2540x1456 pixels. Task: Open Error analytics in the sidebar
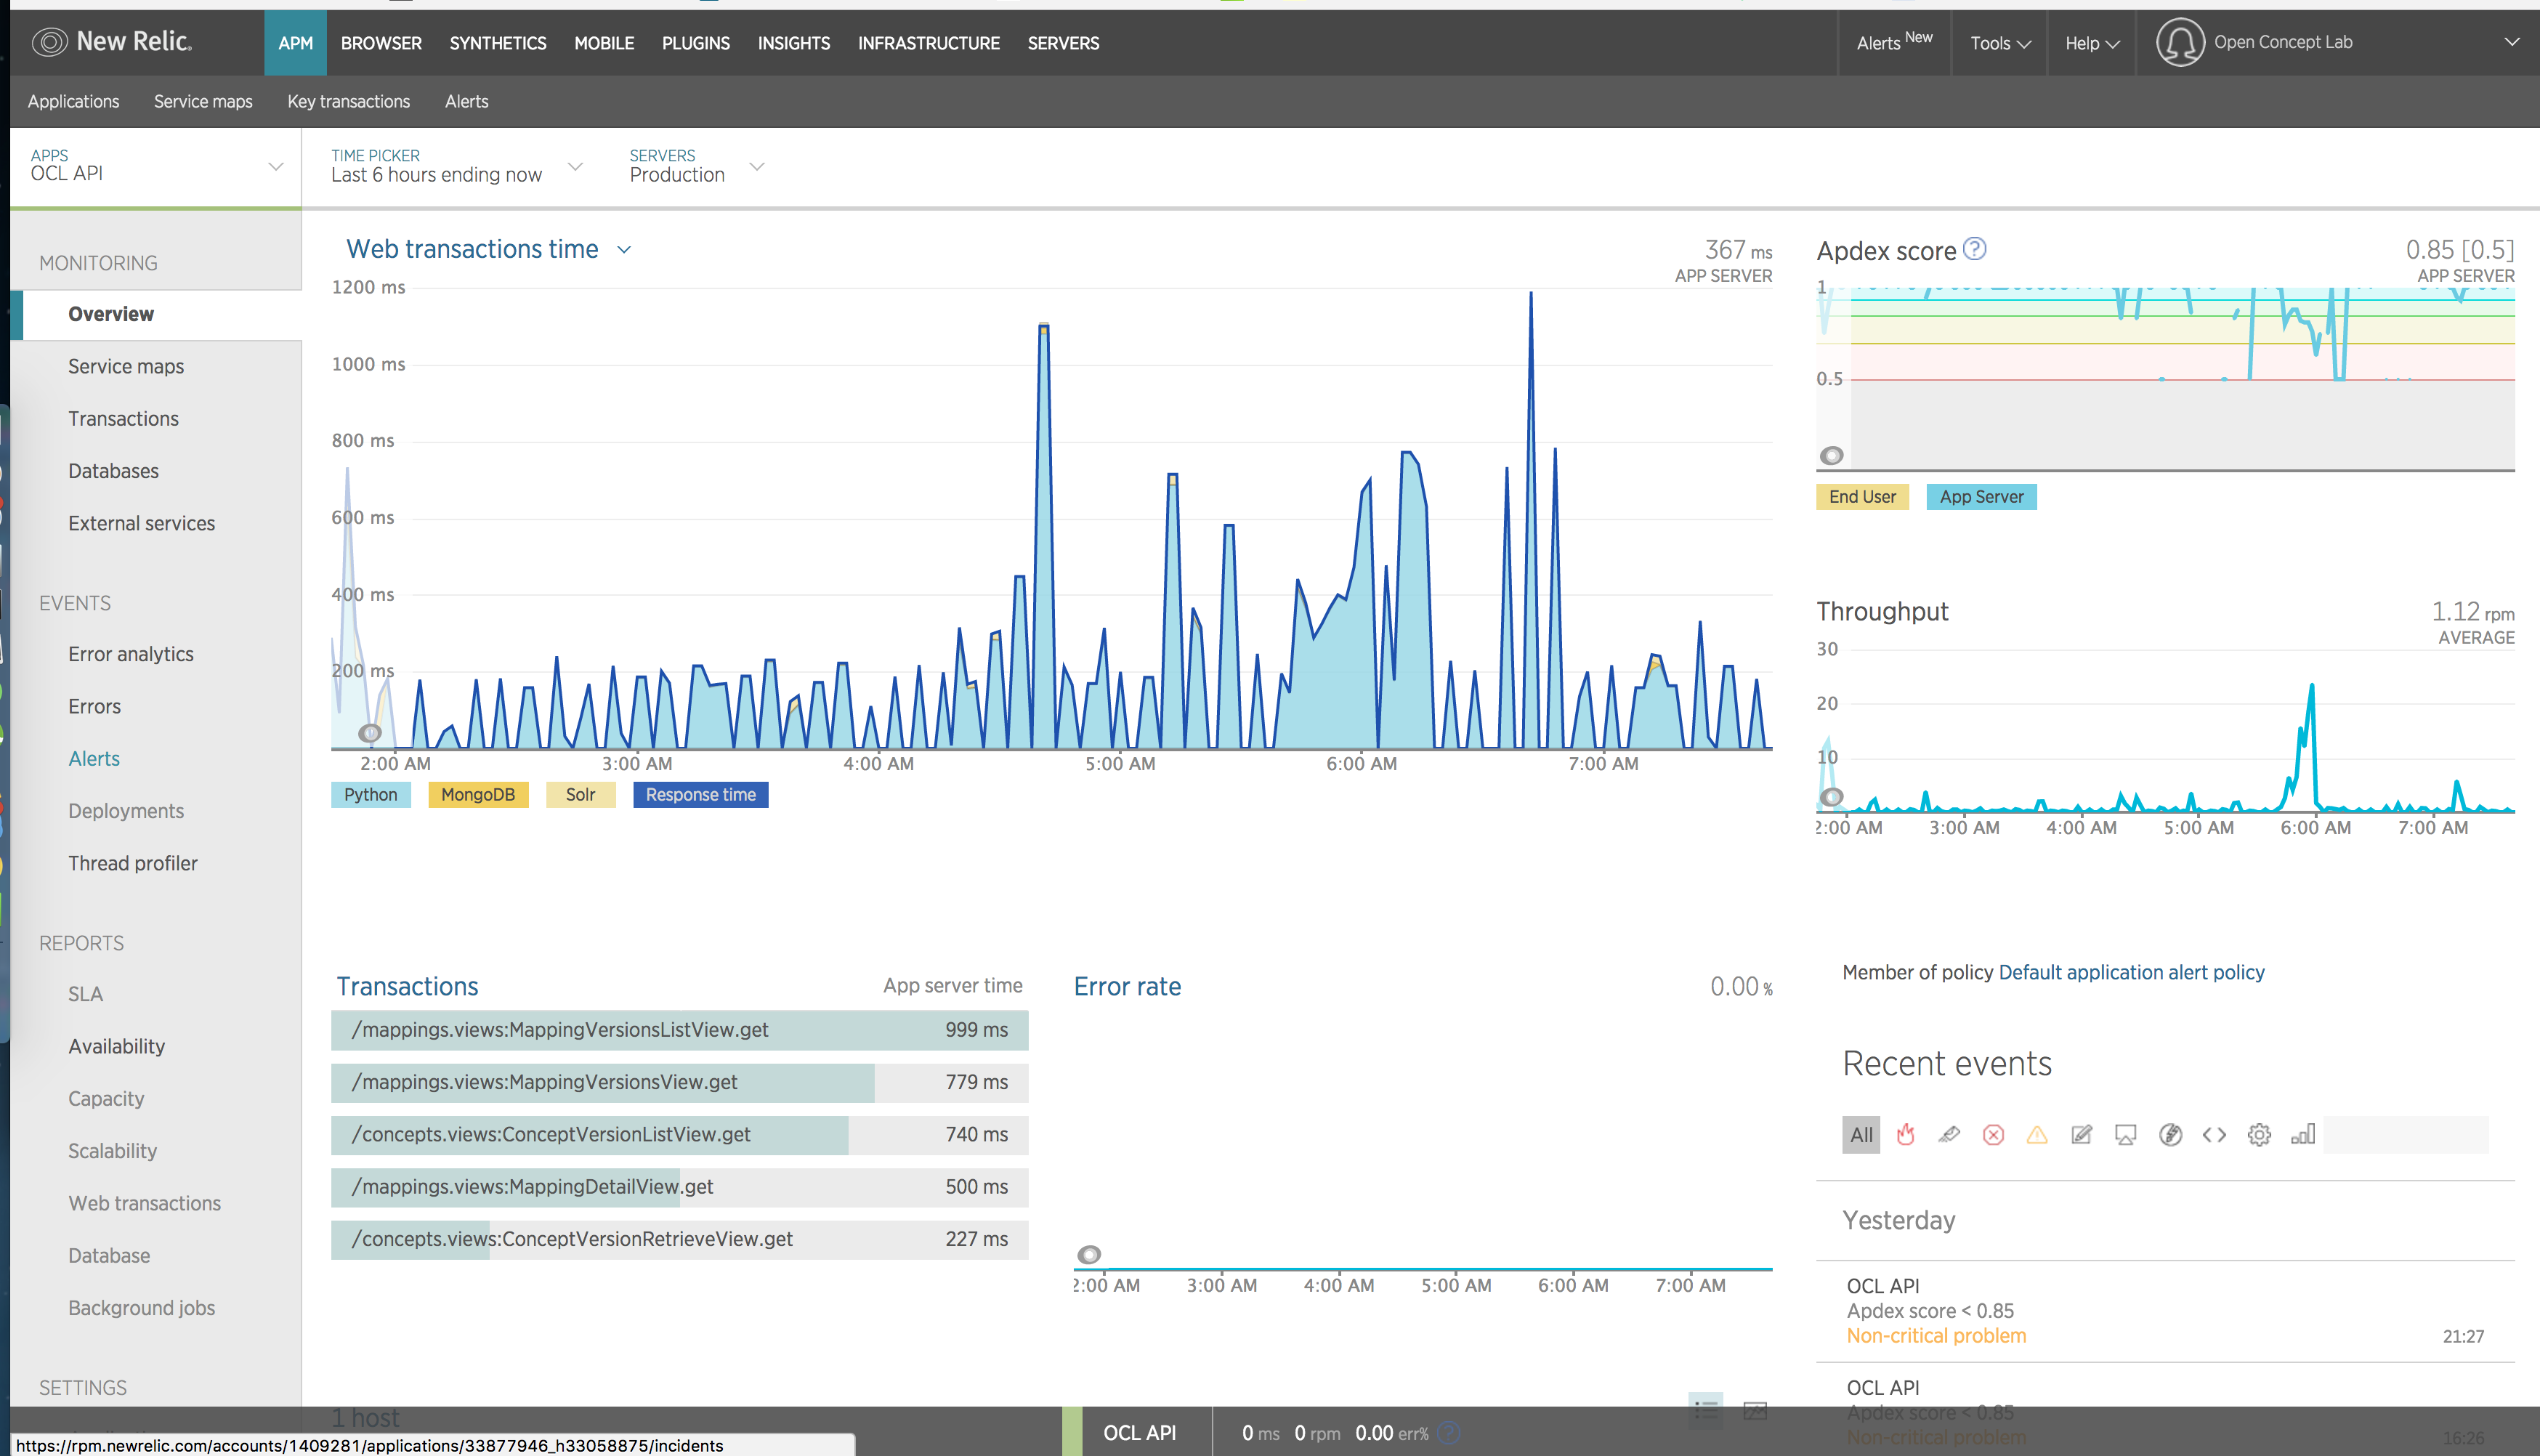pos(131,654)
